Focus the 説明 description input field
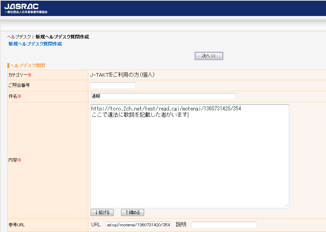 tap(224, 225)
